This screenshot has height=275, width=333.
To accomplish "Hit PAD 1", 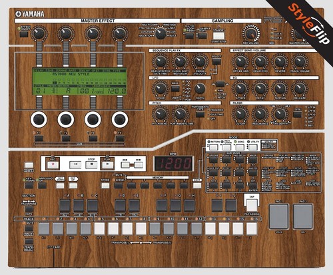I will coord(279,216).
